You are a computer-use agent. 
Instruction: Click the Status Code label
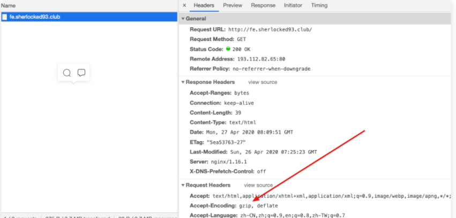(x=206, y=49)
